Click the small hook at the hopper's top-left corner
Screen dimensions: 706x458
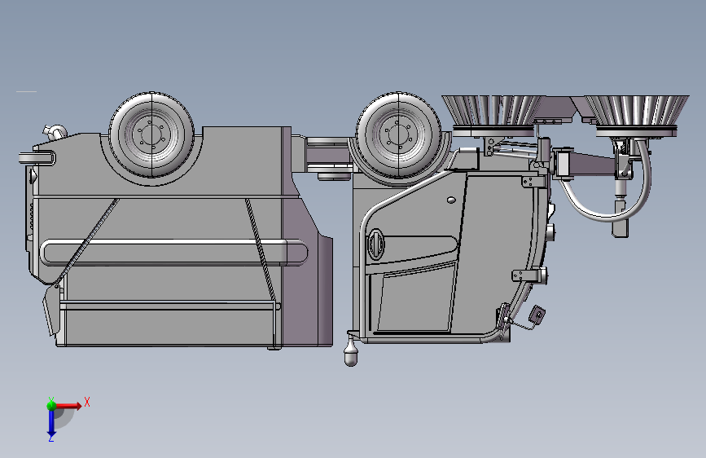[x=54, y=130]
